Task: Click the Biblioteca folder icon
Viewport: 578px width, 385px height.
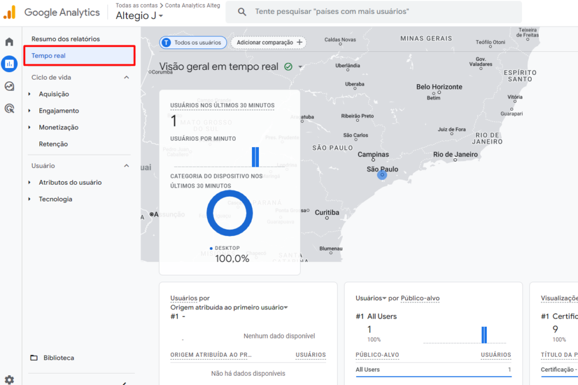Action: (x=34, y=358)
